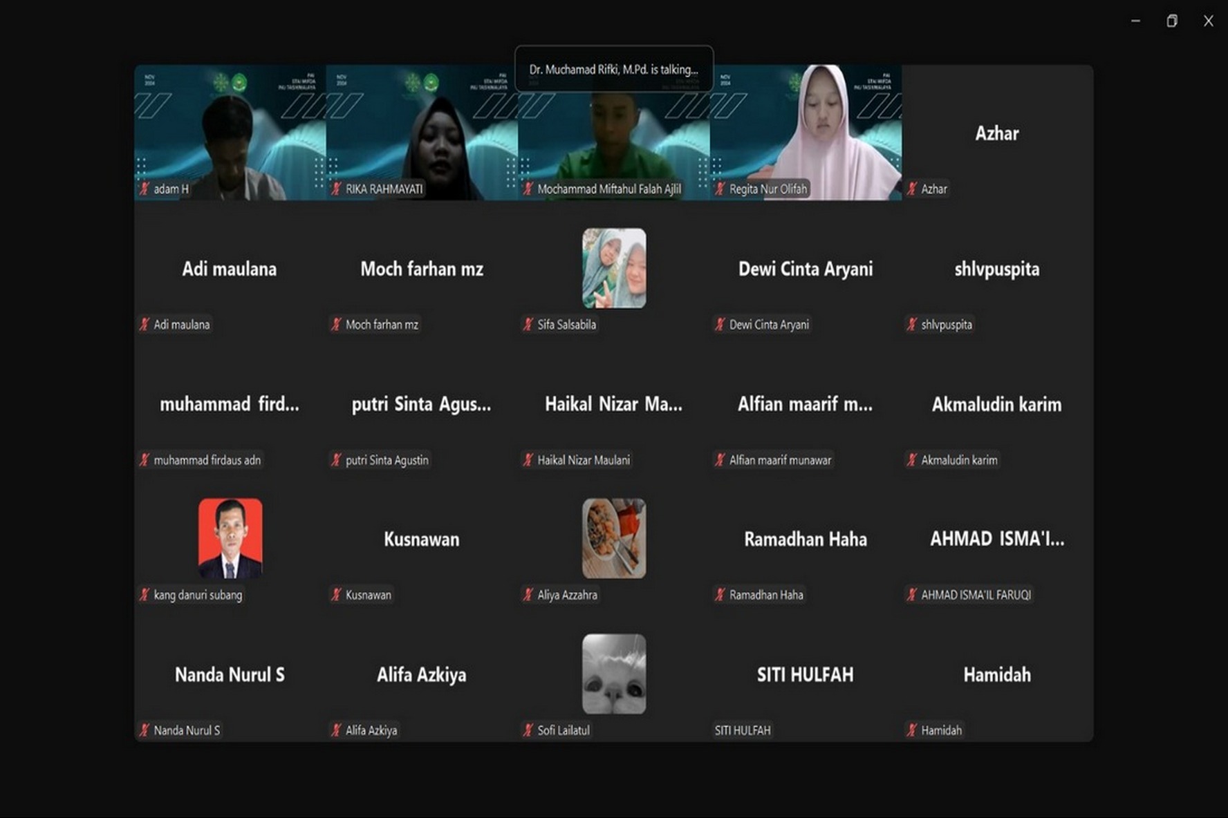
Task: Click kang danuri subang's profile photo
Action: click(x=230, y=538)
